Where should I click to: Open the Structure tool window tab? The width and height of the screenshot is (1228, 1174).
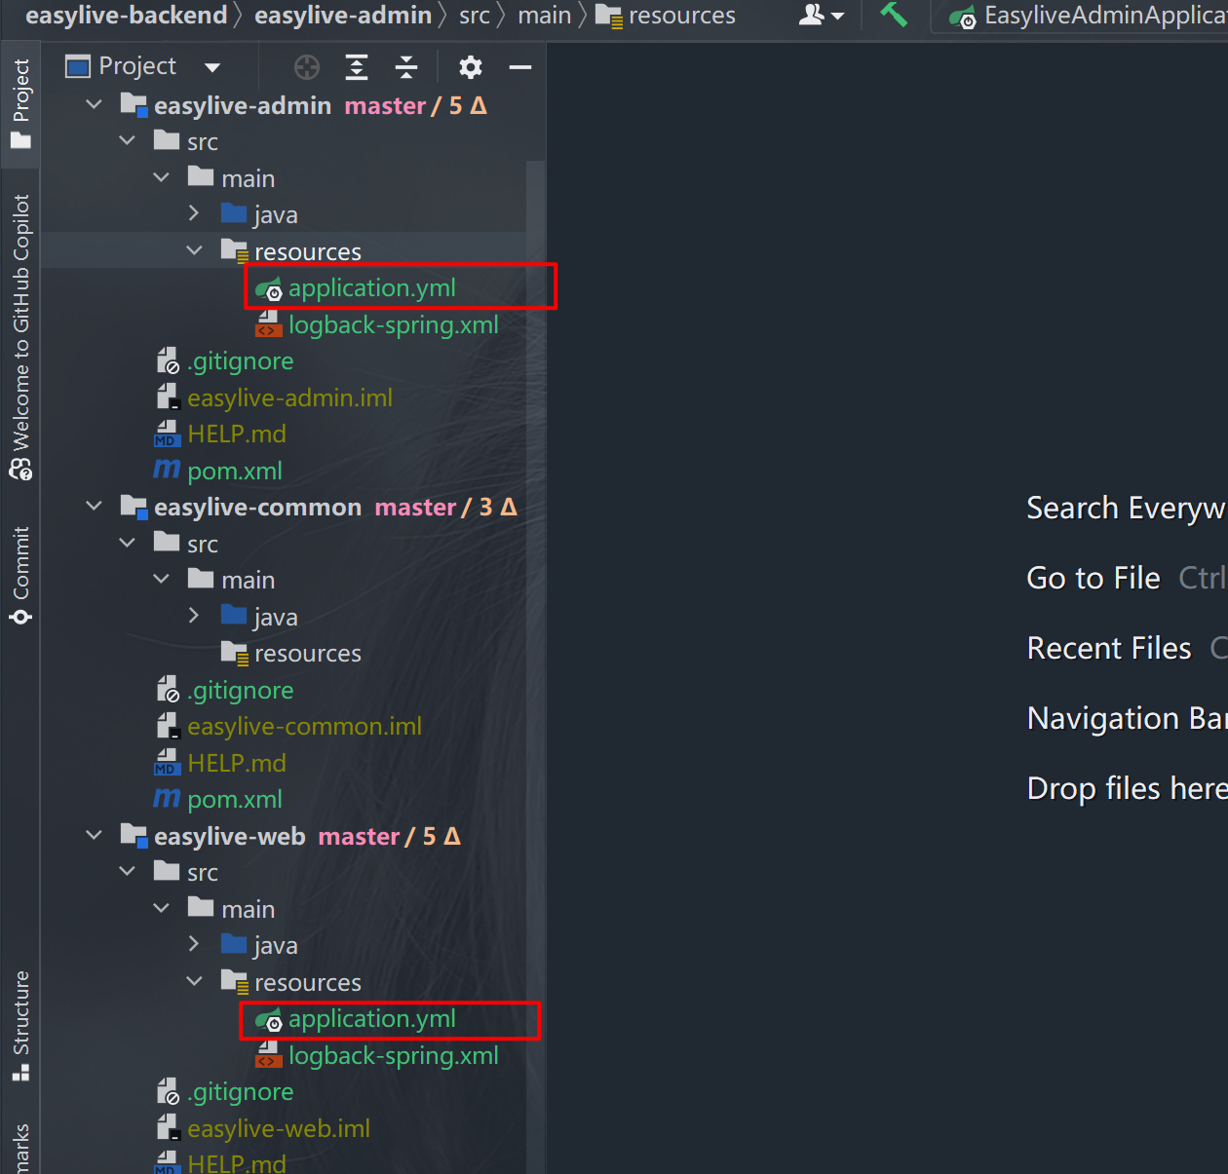20,1025
